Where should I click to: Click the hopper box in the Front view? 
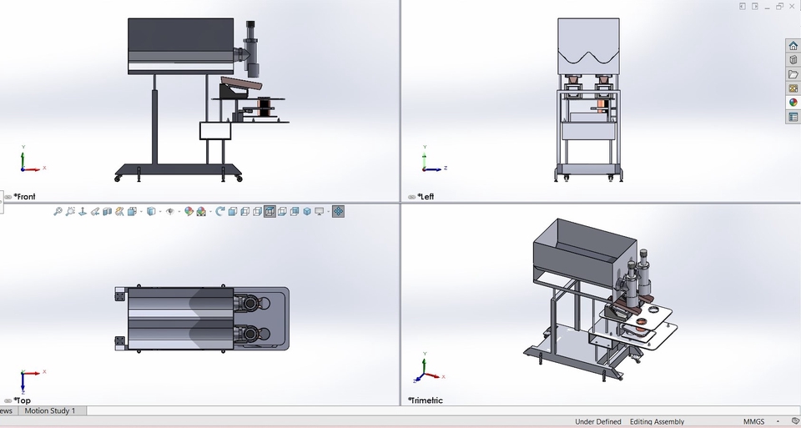[181, 46]
